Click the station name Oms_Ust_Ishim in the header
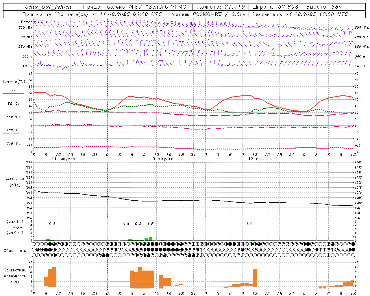The width and height of the screenshot is (370, 296). click(x=48, y=7)
